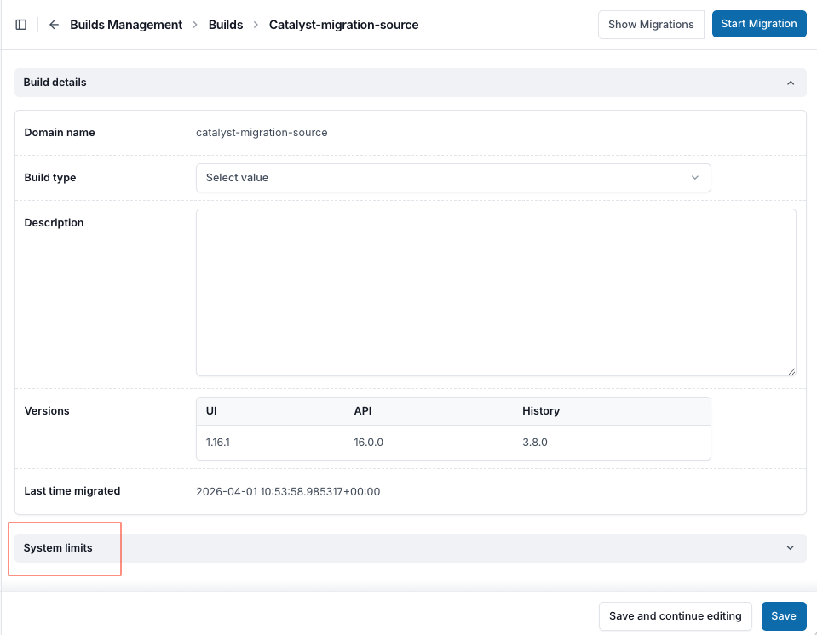Start Migration with the blue button
This screenshot has height=635, width=817.
(758, 24)
